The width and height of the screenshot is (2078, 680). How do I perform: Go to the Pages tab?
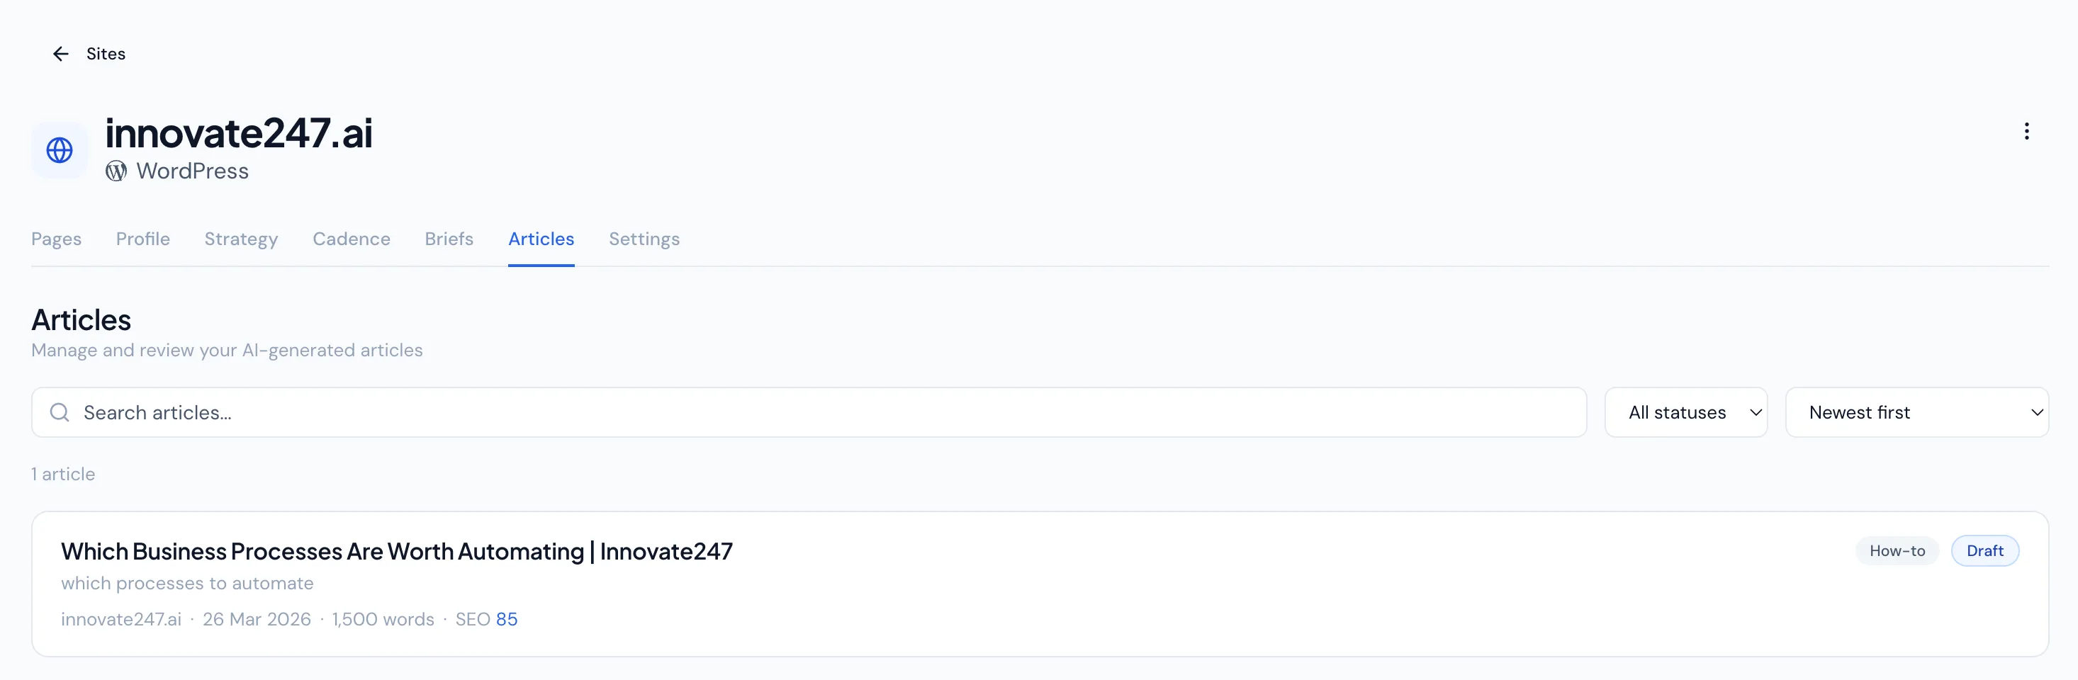(56, 239)
